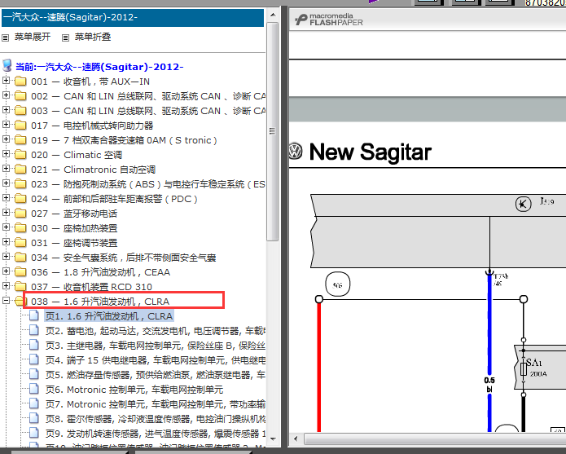Click page icon of 页6 Motronic 控制单元

coord(34,389)
